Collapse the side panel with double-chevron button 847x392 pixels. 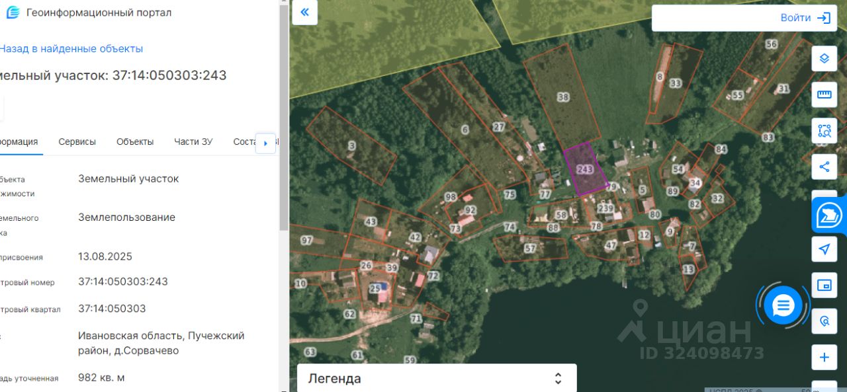pyautogui.click(x=305, y=13)
